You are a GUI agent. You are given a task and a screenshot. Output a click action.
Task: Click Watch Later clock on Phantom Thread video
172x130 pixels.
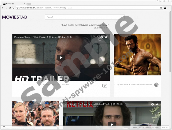click(x=102, y=37)
